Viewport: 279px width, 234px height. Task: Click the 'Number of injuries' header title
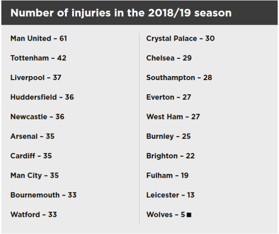click(x=121, y=13)
